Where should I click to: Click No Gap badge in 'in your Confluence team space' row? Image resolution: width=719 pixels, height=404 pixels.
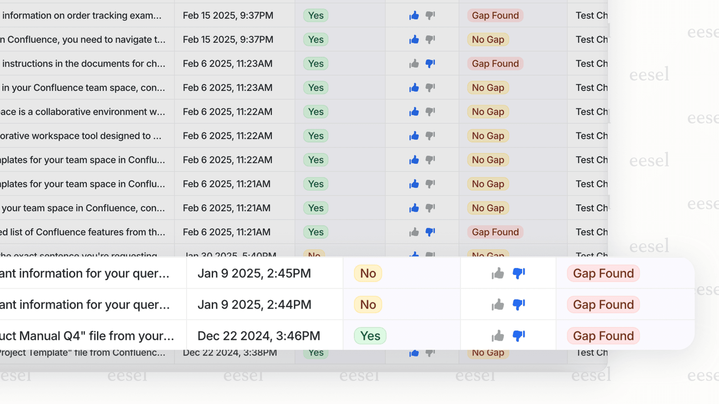pyautogui.click(x=488, y=88)
